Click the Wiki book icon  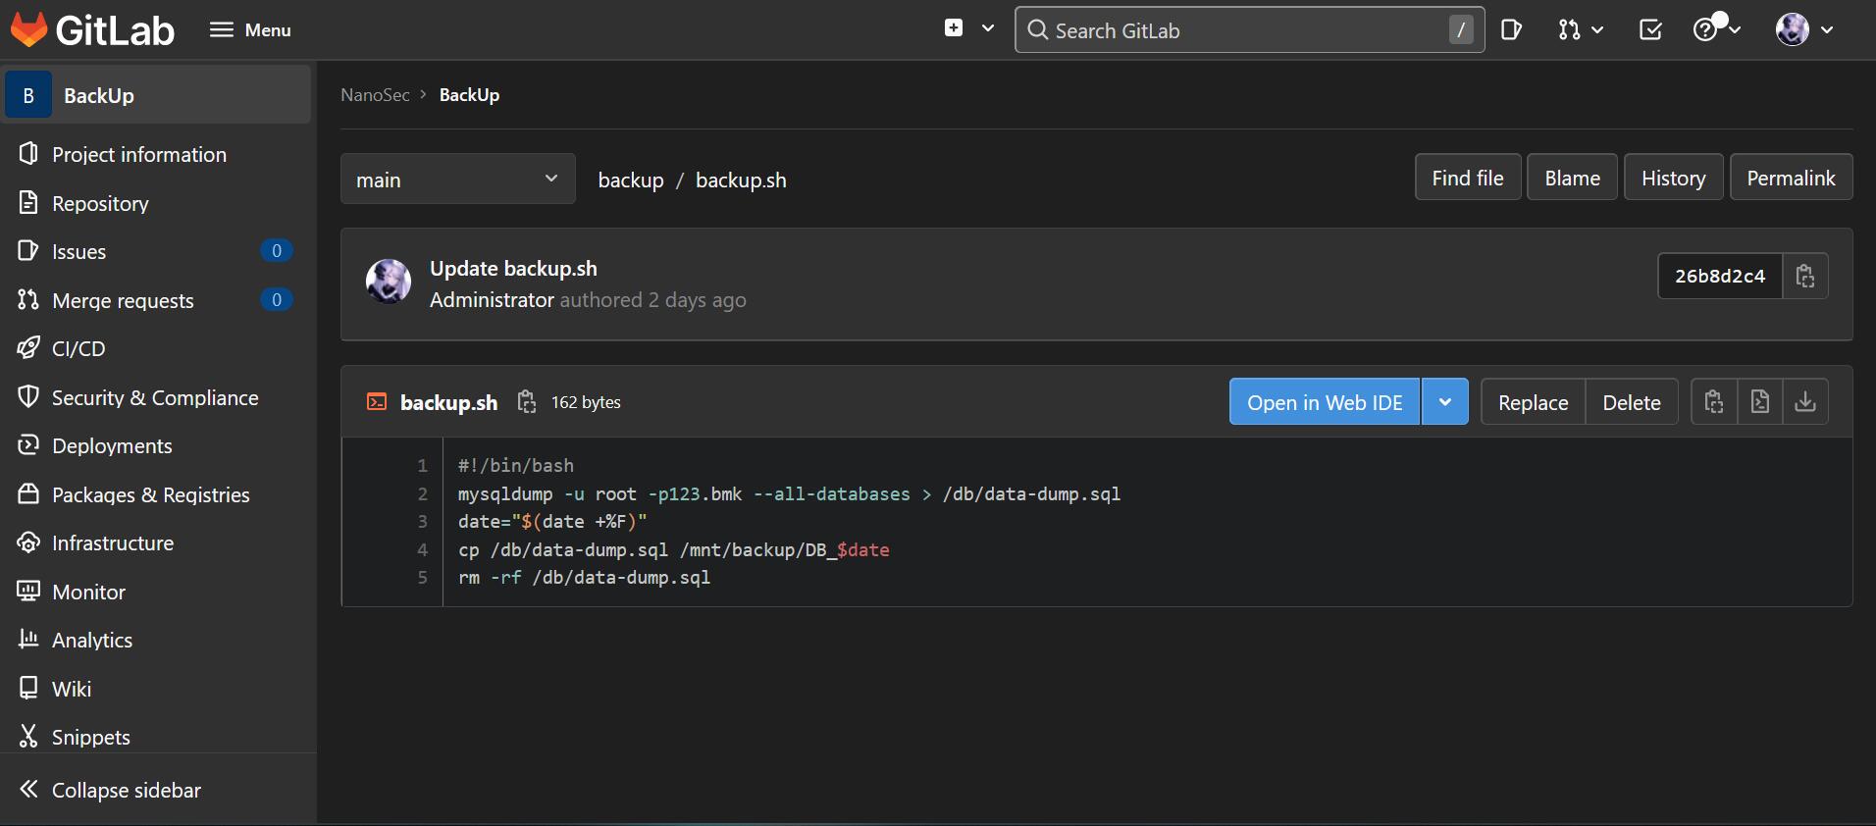(x=28, y=688)
